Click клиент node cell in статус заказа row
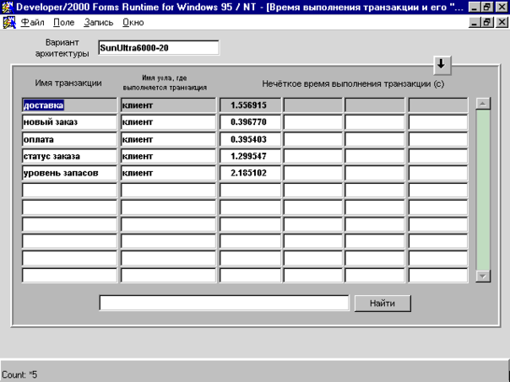The width and height of the screenshot is (510, 382). [x=168, y=156]
